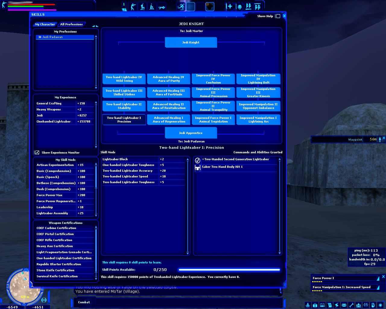This screenshot has width=386, height=309.
Task: Click the Skill Points Available progress bar
Action: pos(229,270)
